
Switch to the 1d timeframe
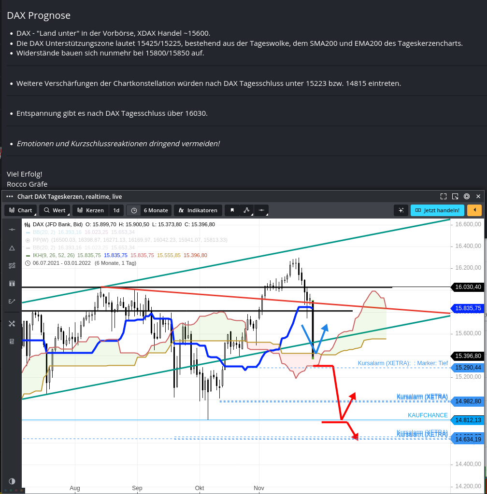coord(116,210)
